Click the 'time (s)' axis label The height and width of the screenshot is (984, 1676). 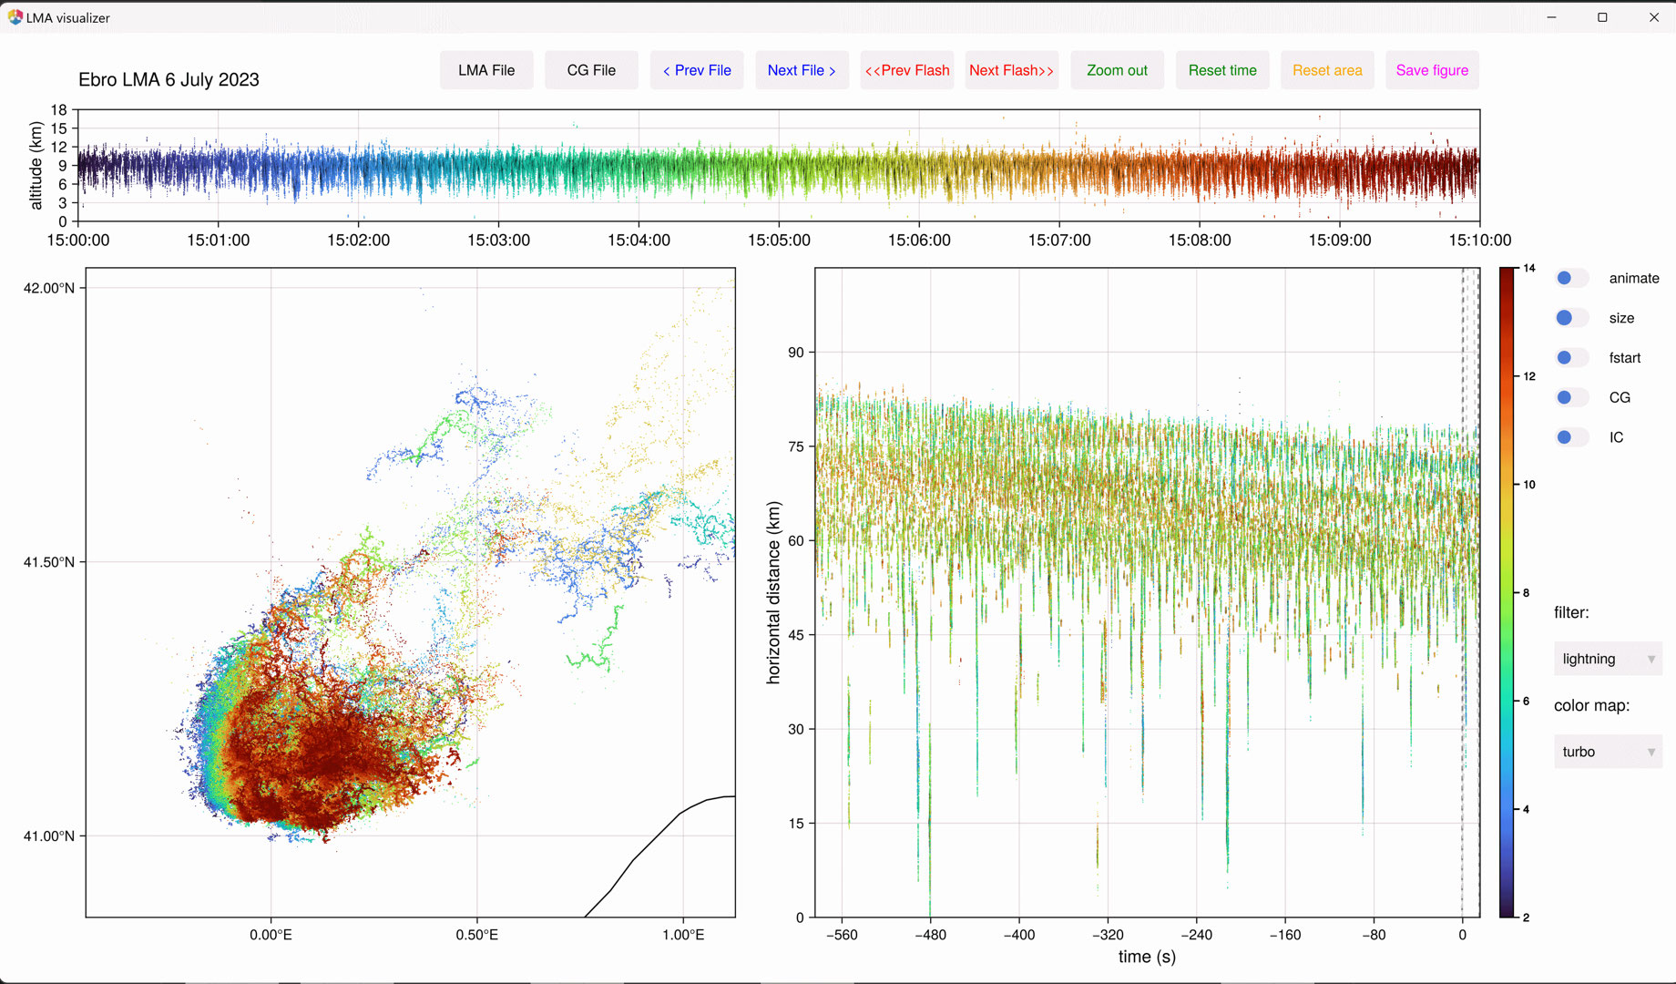point(1147,957)
